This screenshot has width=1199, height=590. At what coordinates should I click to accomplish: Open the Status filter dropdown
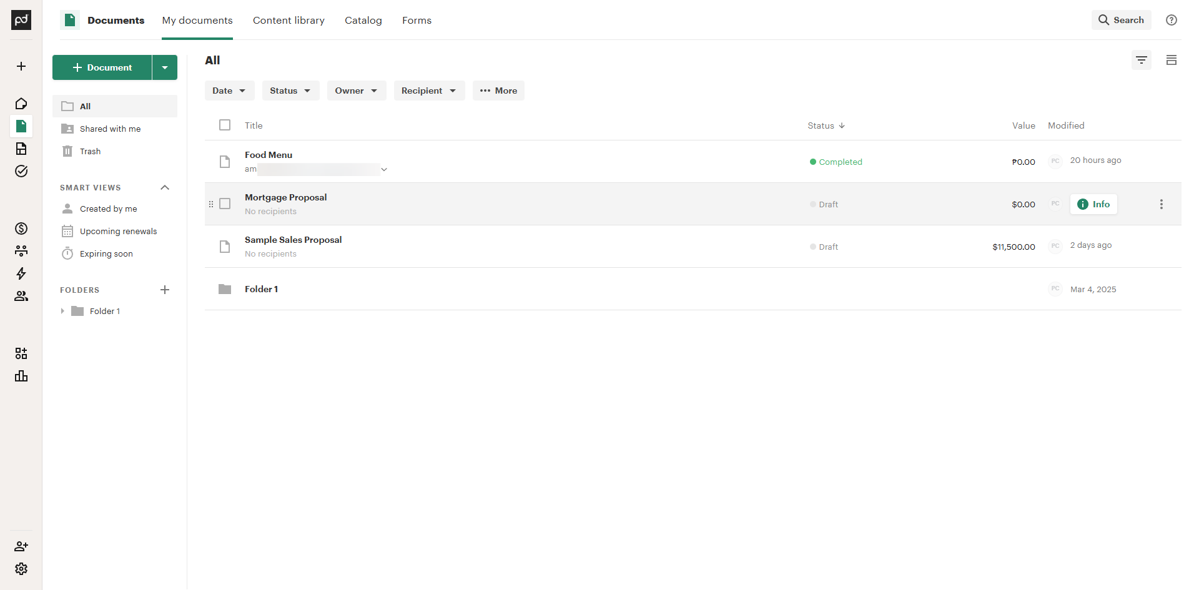point(290,91)
